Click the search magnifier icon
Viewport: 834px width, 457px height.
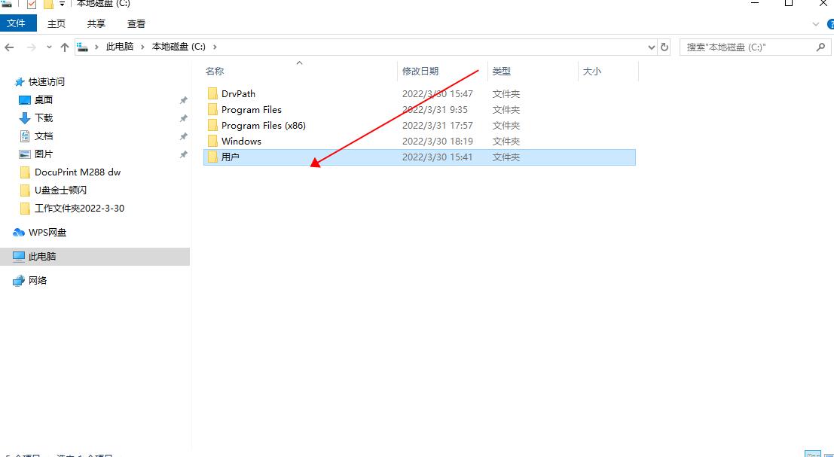click(x=820, y=47)
